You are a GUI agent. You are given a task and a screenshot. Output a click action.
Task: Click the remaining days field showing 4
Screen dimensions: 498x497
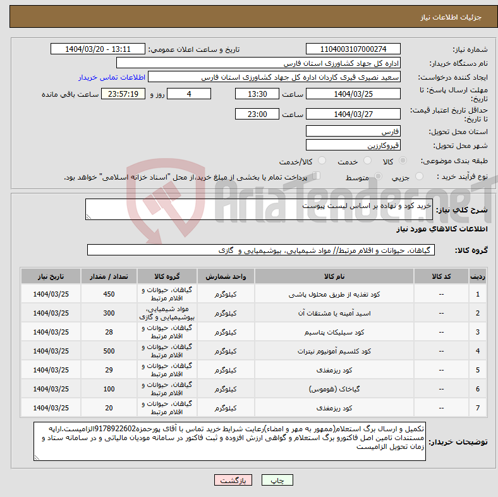[189, 94]
